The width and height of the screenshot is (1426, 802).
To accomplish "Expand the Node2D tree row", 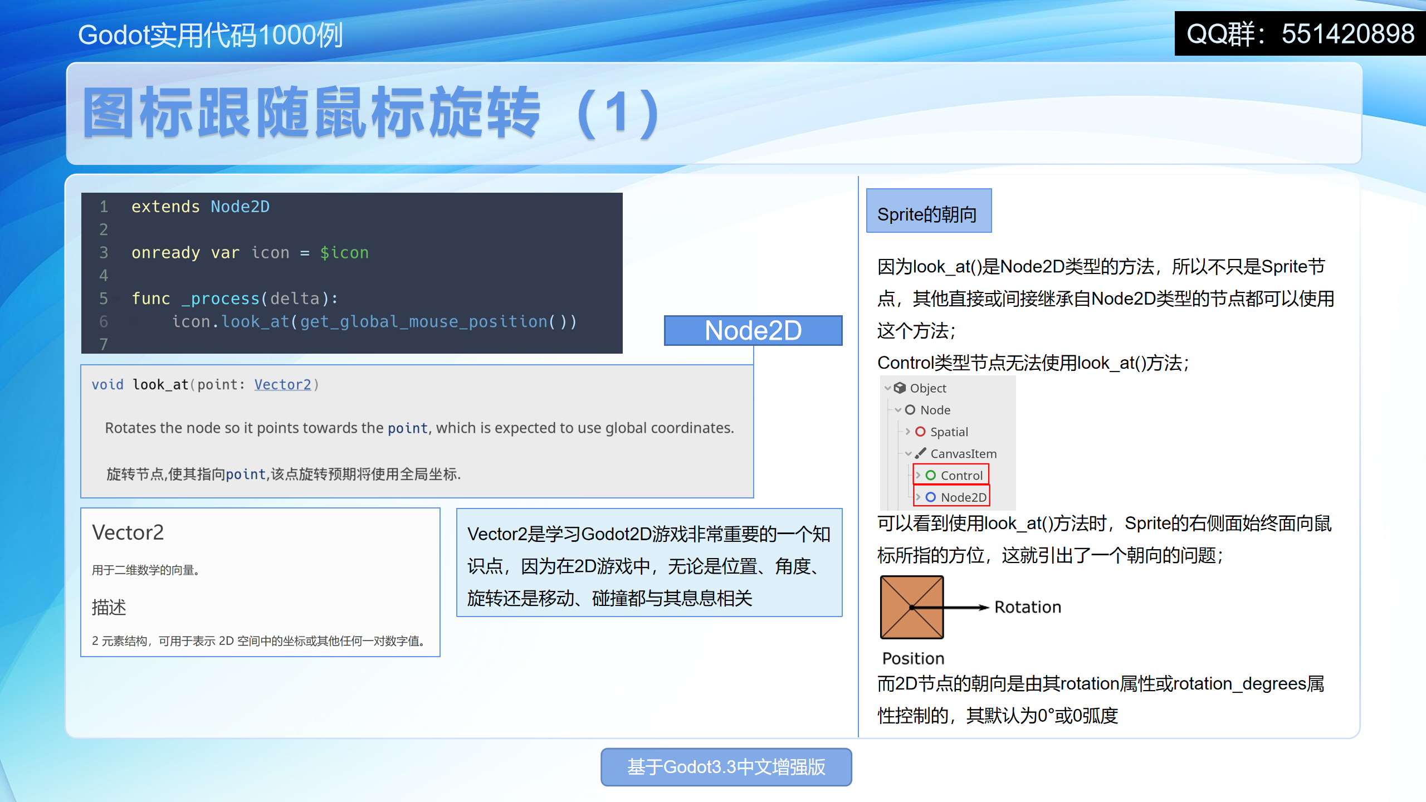I will (x=919, y=497).
